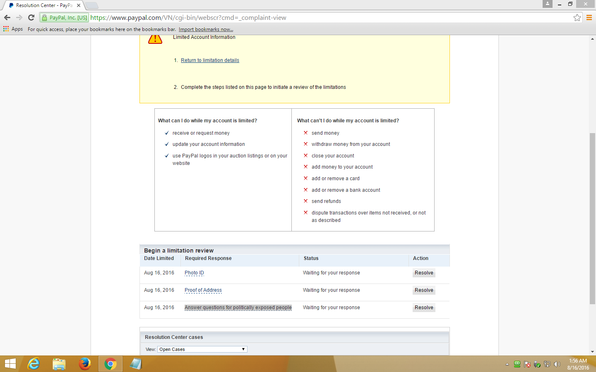
Task: Click Resolve for Proof of Address row
Action: [424, 290]
